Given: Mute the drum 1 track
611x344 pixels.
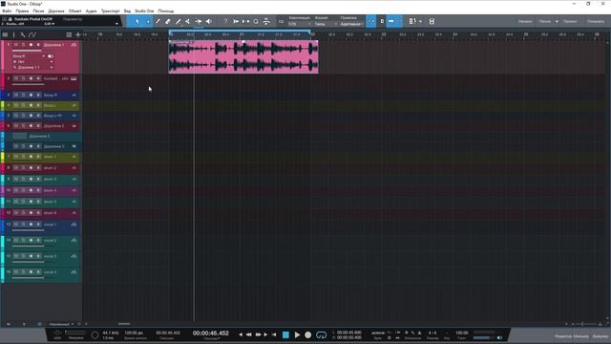Looking at the screenshot, I should click(x=16, y=157).
